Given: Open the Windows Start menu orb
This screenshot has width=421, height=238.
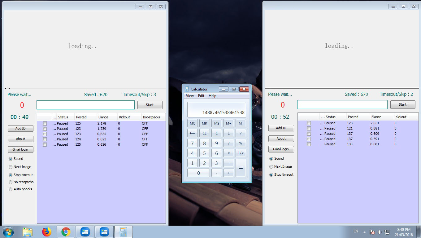Looking at the screenshot, I should (x=8, y=232).
